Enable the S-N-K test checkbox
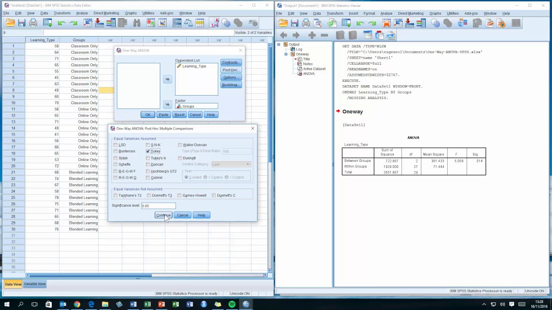 [x=148, y=145]
